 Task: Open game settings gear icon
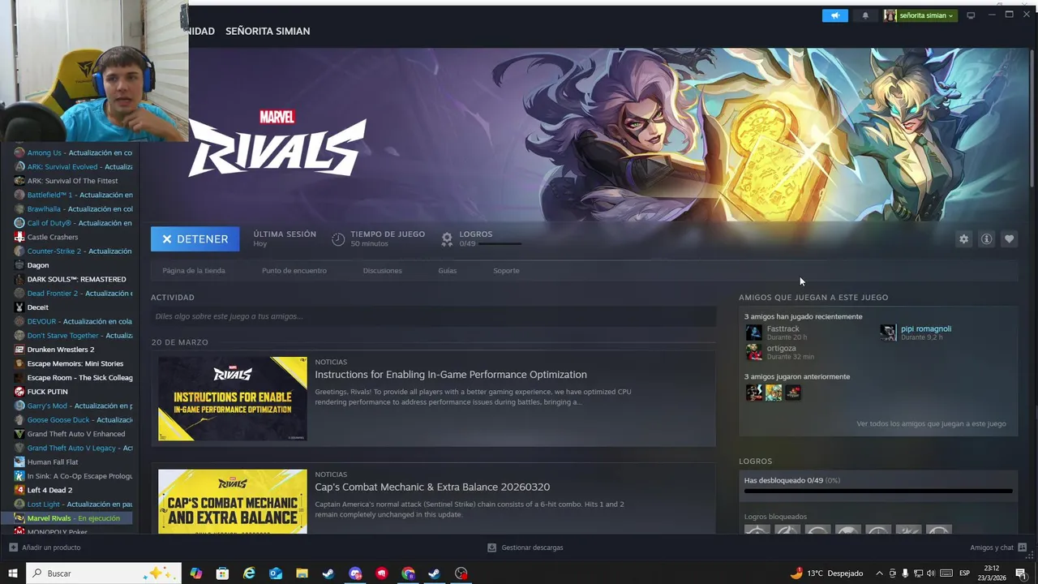[963, 239]
